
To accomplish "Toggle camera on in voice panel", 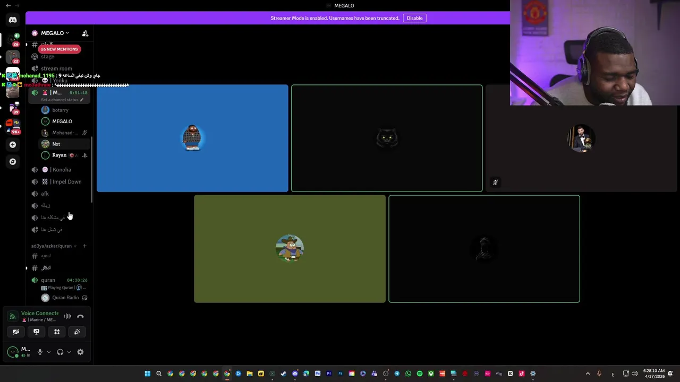I will tap(16, 332).
